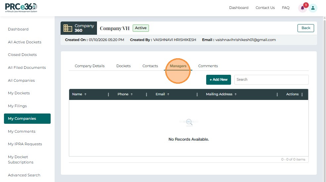This screenshot has width=326, height=182.
Task: Open FAQ link
Action: (x=286, y=8)
